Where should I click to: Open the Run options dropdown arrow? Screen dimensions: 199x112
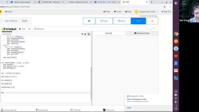pyautogui.click(x=30, y=29)
